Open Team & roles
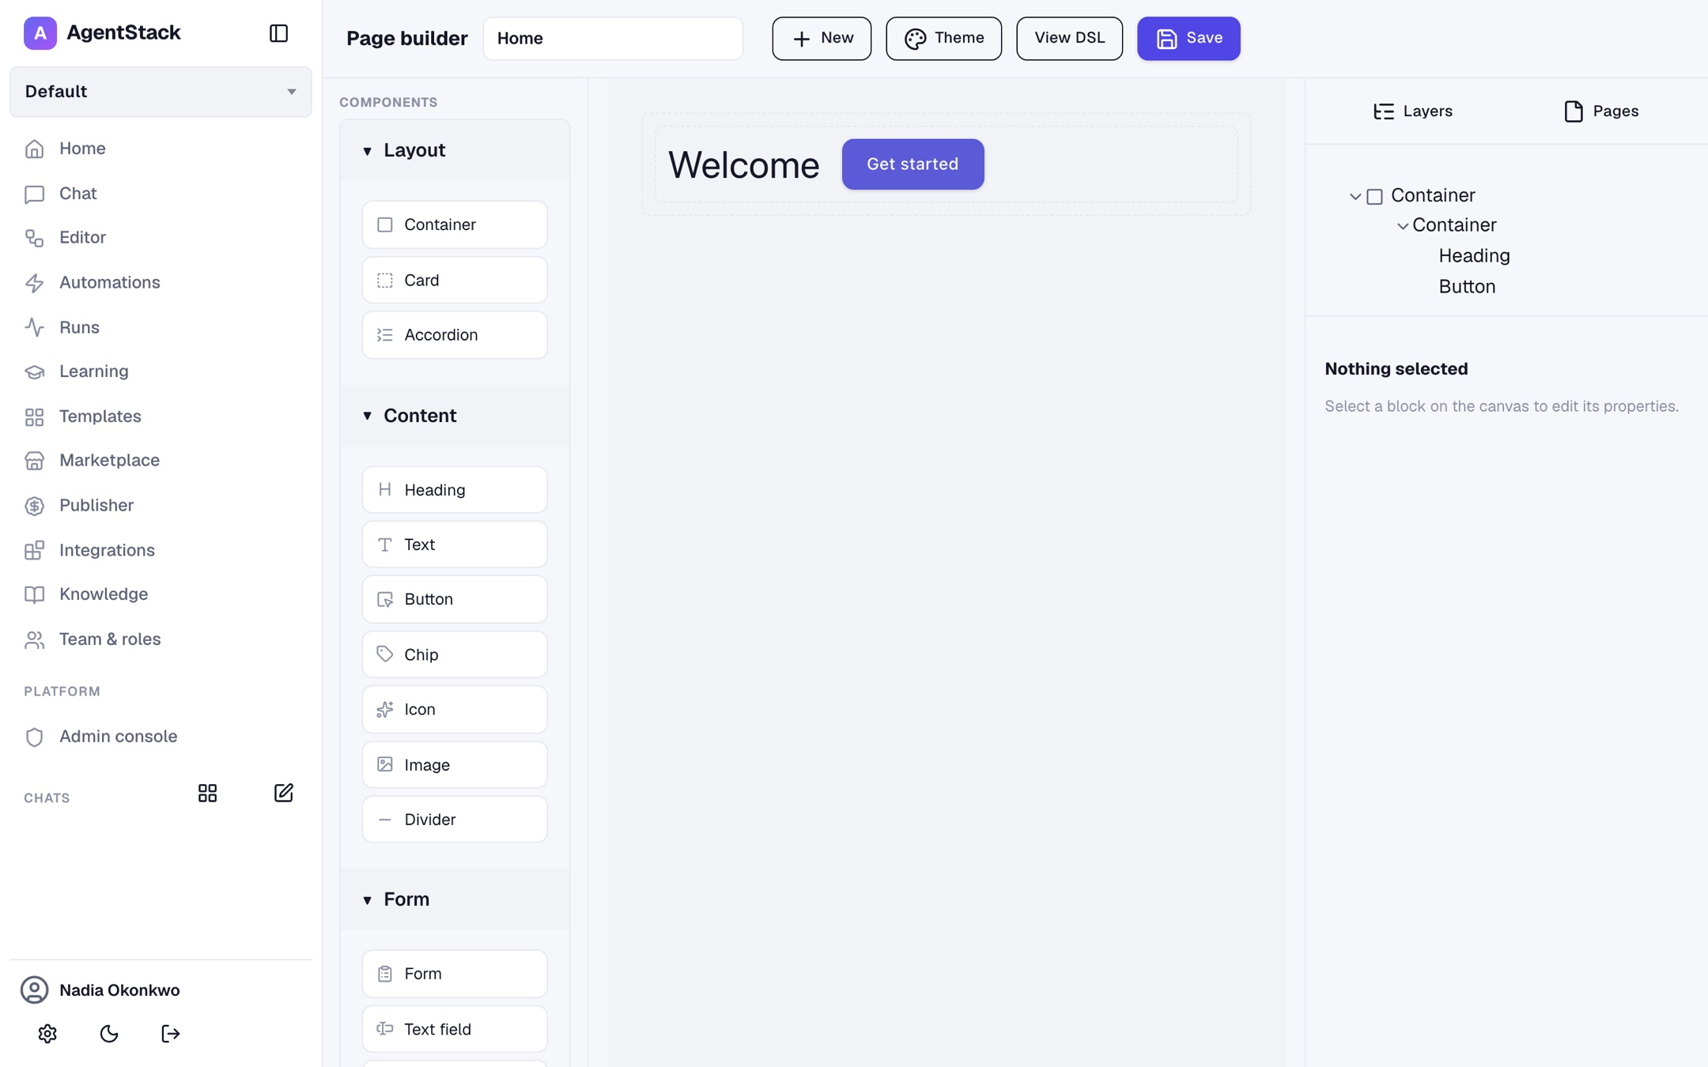Viewport: 1708px width, 1067px height. click(161, 639)
